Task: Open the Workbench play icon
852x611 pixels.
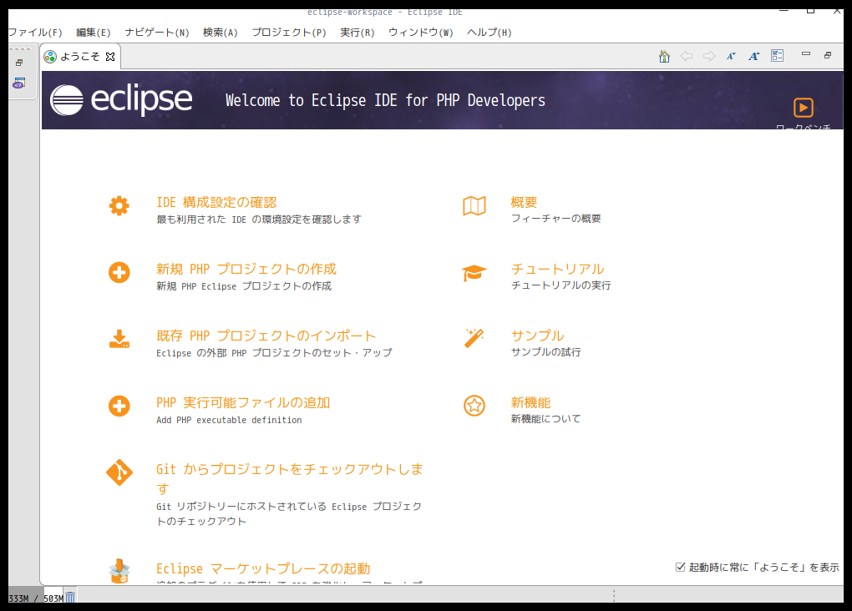Action: coord(803,108)
